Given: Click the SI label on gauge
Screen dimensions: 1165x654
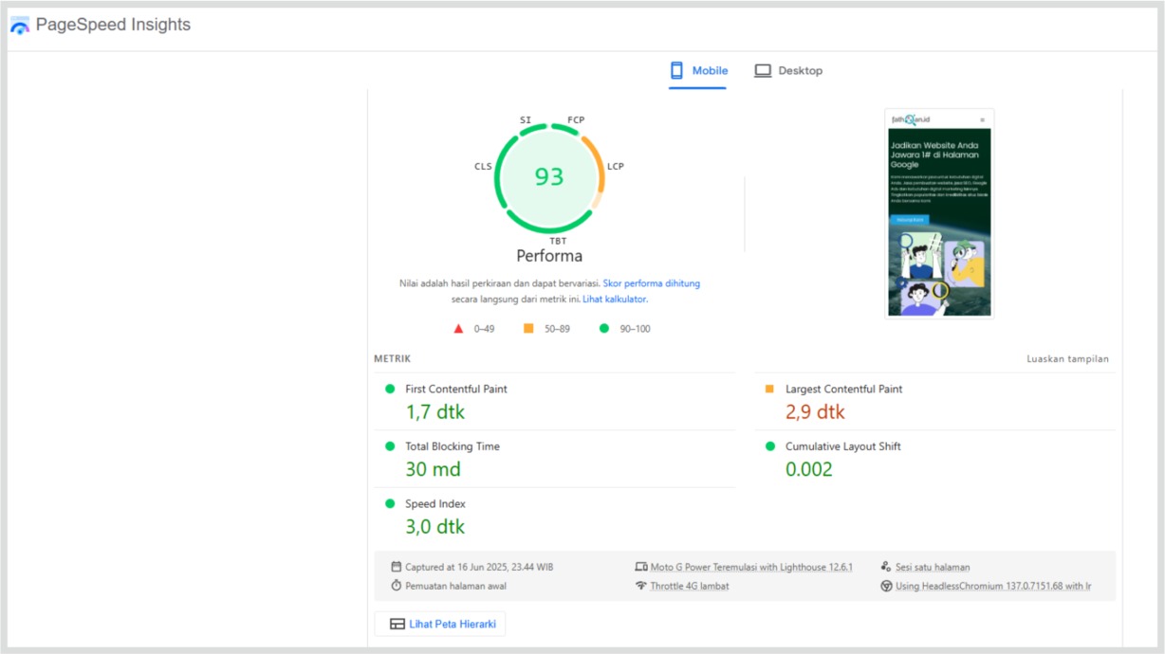Looking at the screenshot, I should (x=526, y=120).
